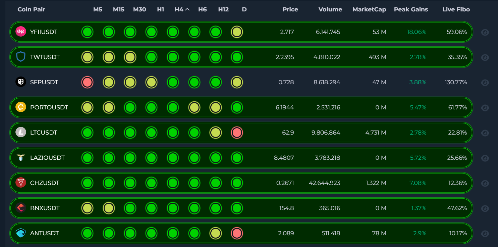Click the yellow H12 indicator for ANTUSDT
Image resolution: width=498 pixels, height=247 pixels.
coord(215,233)
